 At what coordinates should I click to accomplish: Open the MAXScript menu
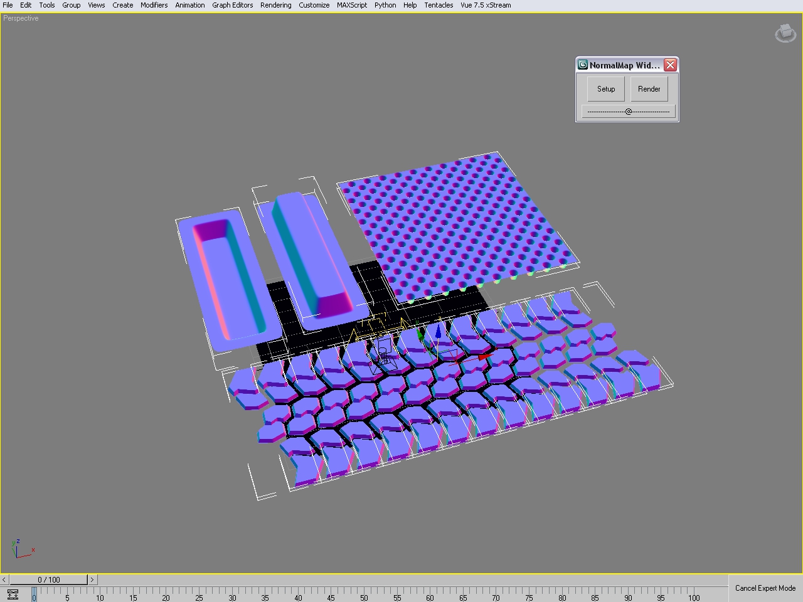(351, 5)
